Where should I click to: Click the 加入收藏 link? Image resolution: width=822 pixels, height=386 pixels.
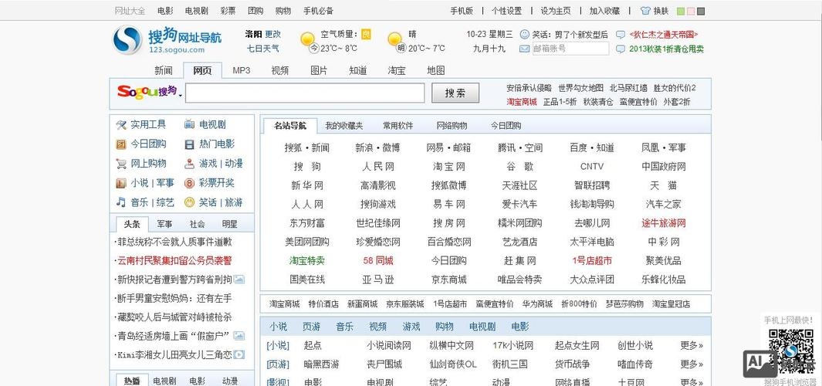click(x=604, y=11)
